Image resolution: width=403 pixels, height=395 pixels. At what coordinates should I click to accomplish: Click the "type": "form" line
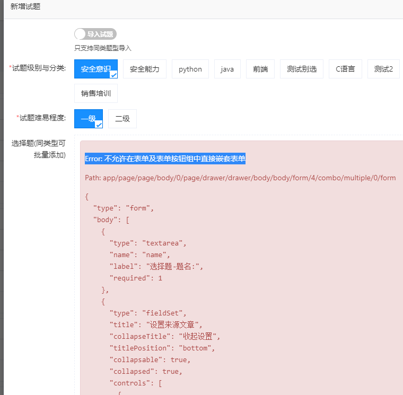(124, 208)
